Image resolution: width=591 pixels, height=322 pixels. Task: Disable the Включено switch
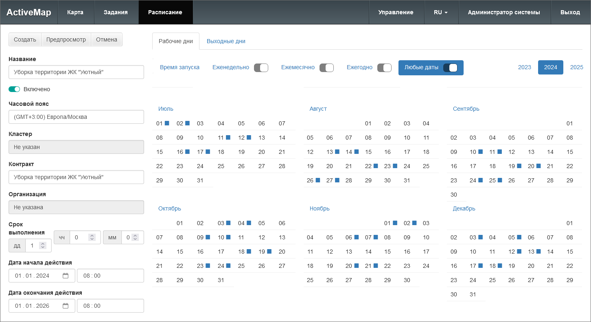[14, 89]
